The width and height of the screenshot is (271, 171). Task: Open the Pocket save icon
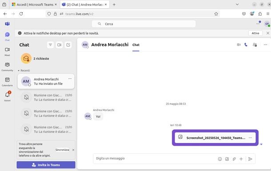coord(244,14)
